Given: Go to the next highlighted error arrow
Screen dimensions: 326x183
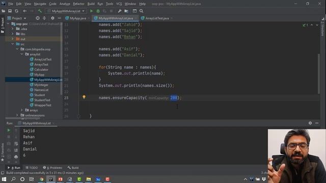Looking at the screenshot, I should 317,25.
